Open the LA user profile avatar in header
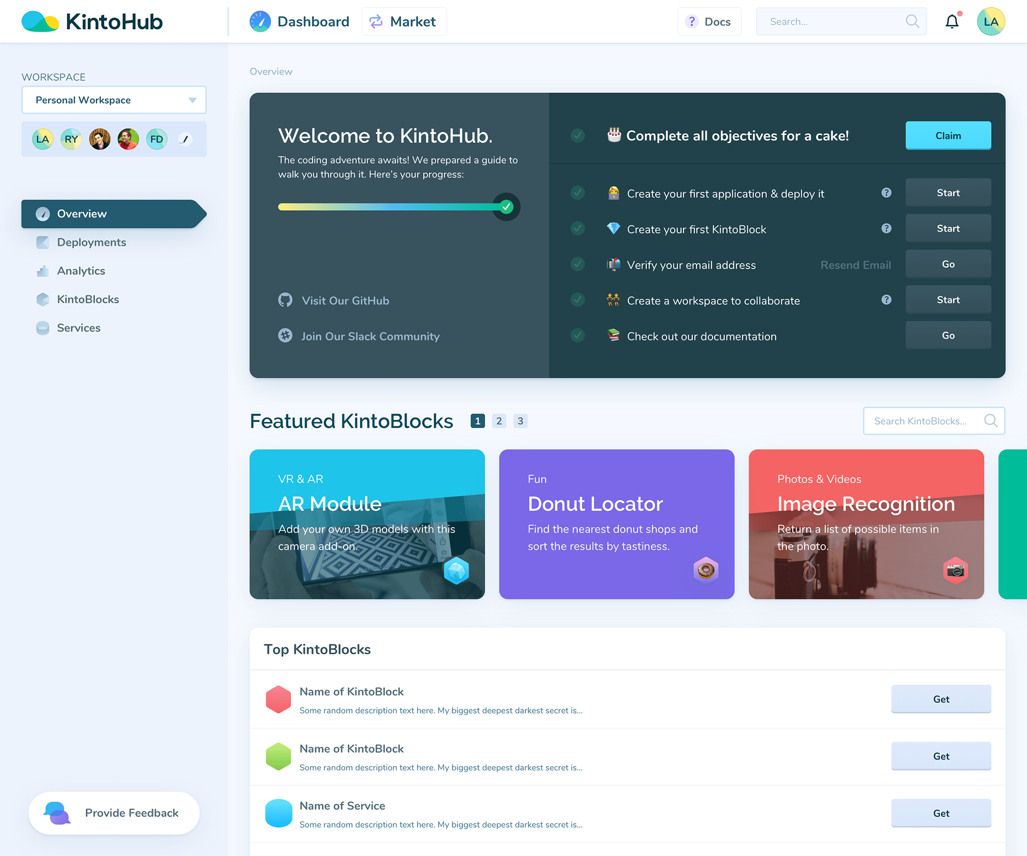The image size is (1027, 856). click(x=991, y=21)
